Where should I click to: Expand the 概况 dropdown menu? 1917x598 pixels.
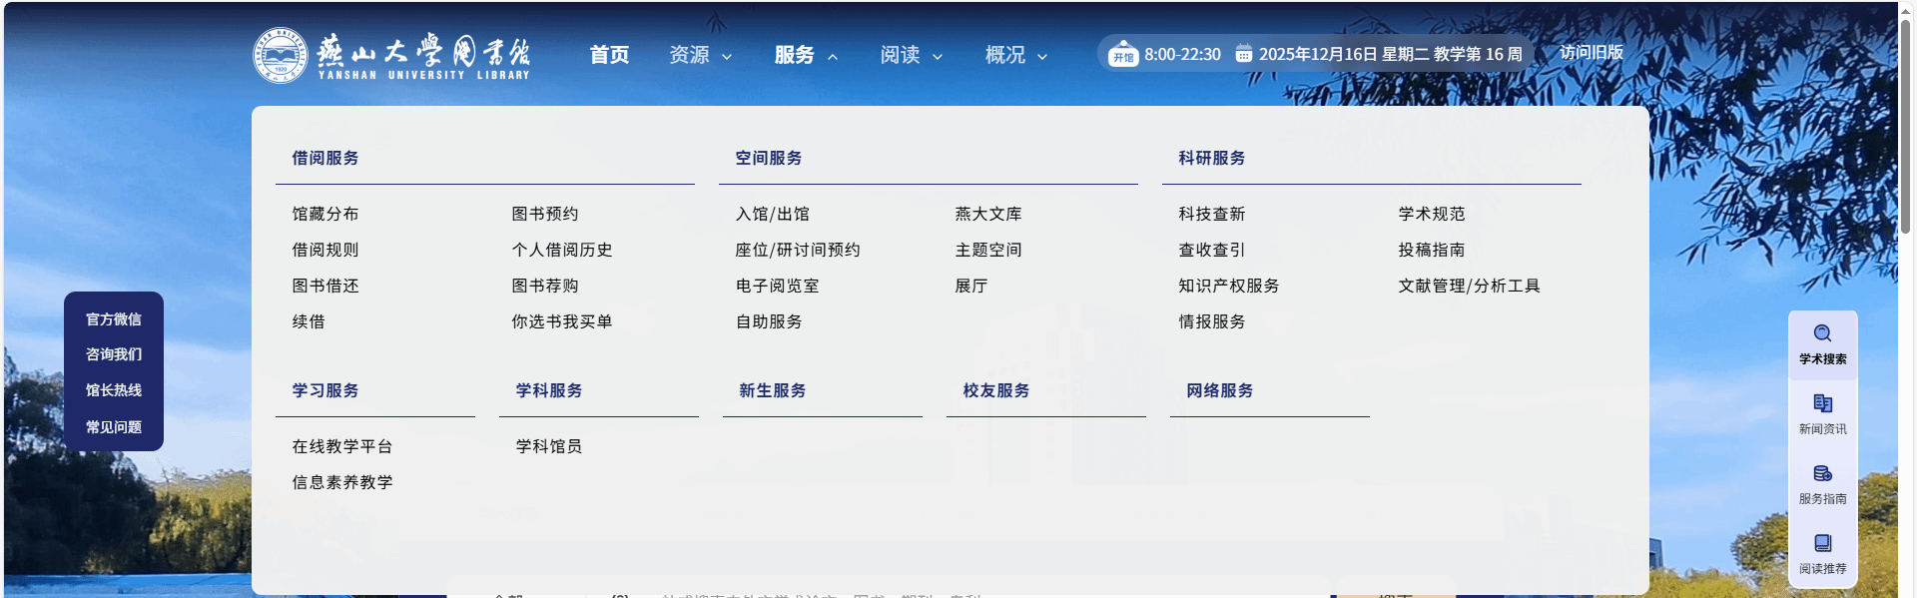1015,55
